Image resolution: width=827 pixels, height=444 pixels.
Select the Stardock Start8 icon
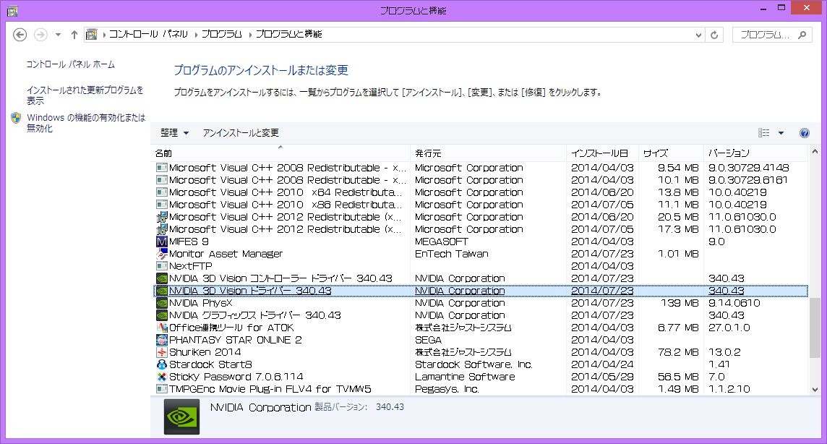162,364
